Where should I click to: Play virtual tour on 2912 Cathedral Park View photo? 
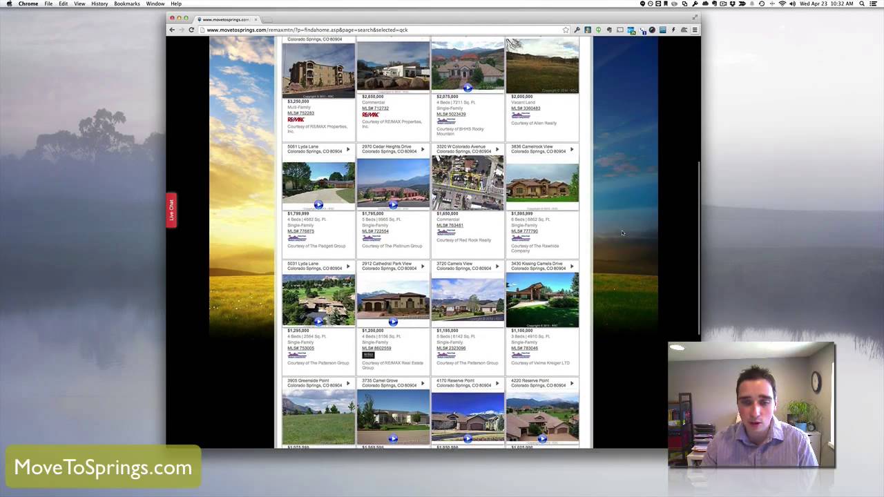click(393, 322)
